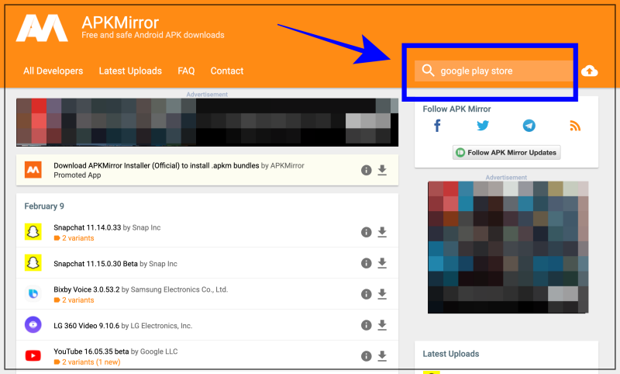The image size is (620, 374).
Task: Click the February 9 date heading
Action: 44,206
